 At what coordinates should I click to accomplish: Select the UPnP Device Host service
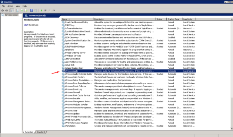coord(129,59)
